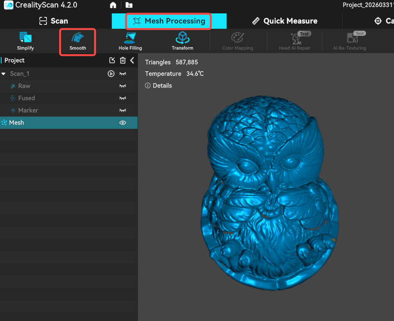Select the Simplify mesh tool
Image resolution: width=394 pixels, height=321 pixels.
pos(25,41)
